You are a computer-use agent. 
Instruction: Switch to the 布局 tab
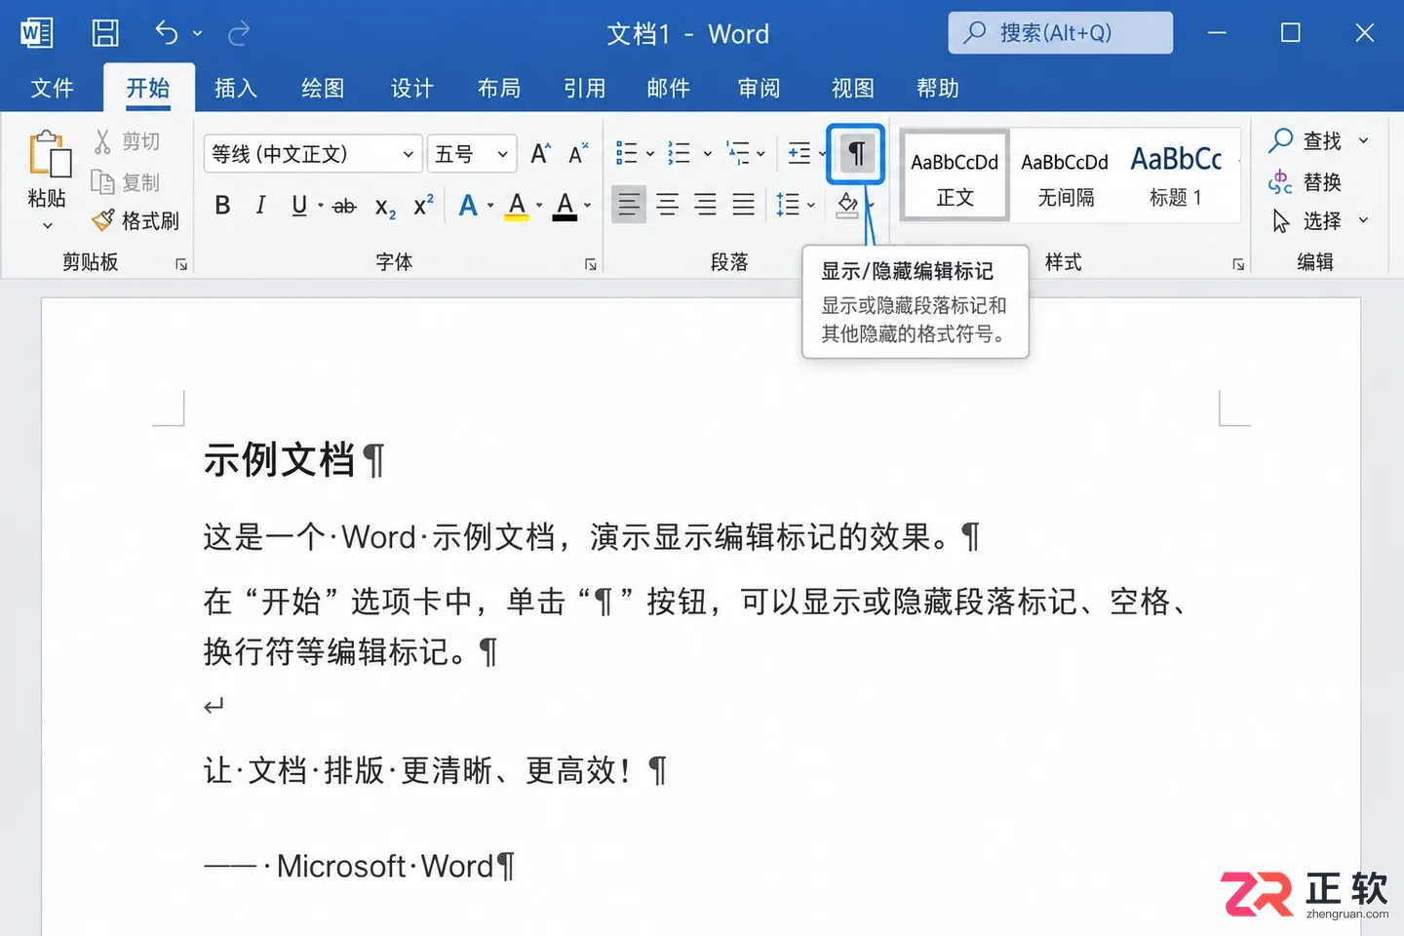coord(498,88)
